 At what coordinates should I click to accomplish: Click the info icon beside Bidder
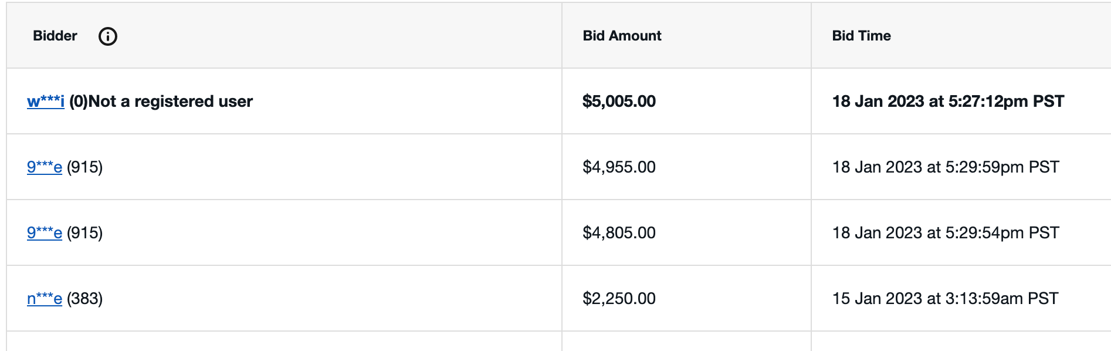coord(108,36)
